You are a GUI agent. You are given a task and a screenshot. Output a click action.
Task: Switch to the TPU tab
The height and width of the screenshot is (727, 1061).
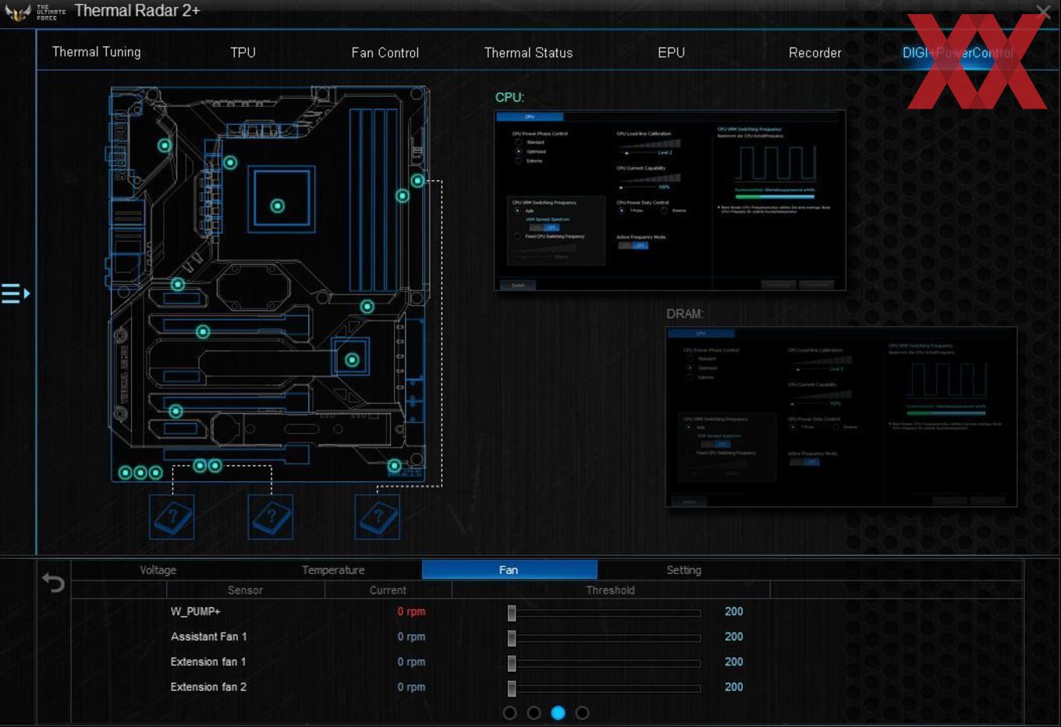click(x=243, y=52)
